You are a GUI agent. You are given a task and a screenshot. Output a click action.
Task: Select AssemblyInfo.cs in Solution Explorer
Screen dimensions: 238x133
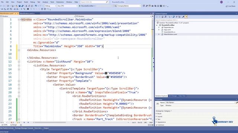coord(170,32)
